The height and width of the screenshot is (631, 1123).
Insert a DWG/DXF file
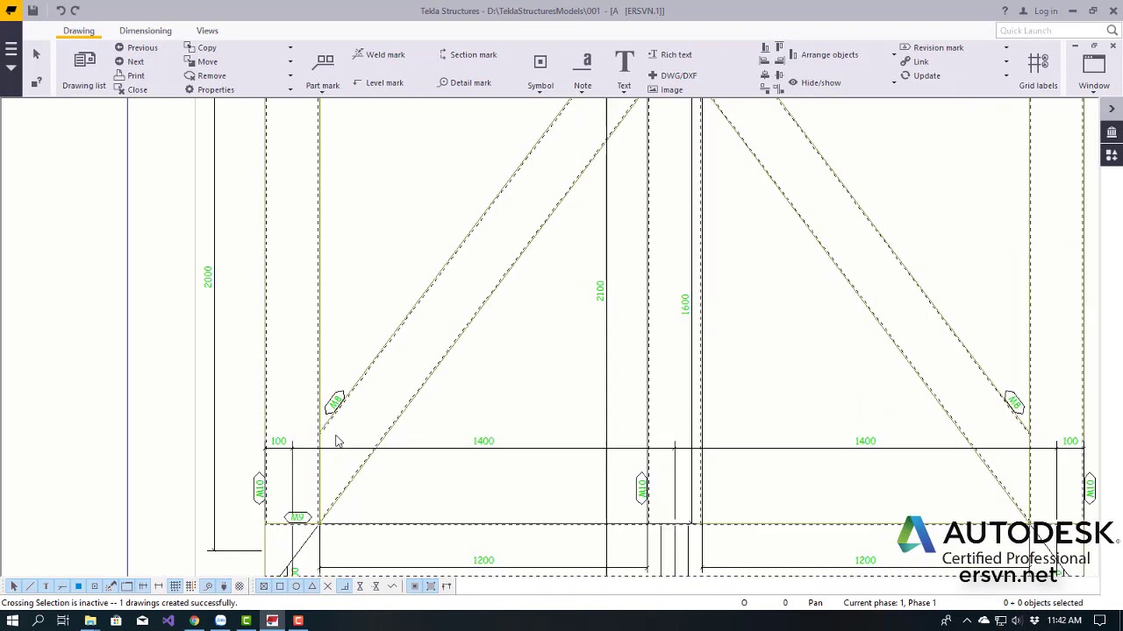672,75
